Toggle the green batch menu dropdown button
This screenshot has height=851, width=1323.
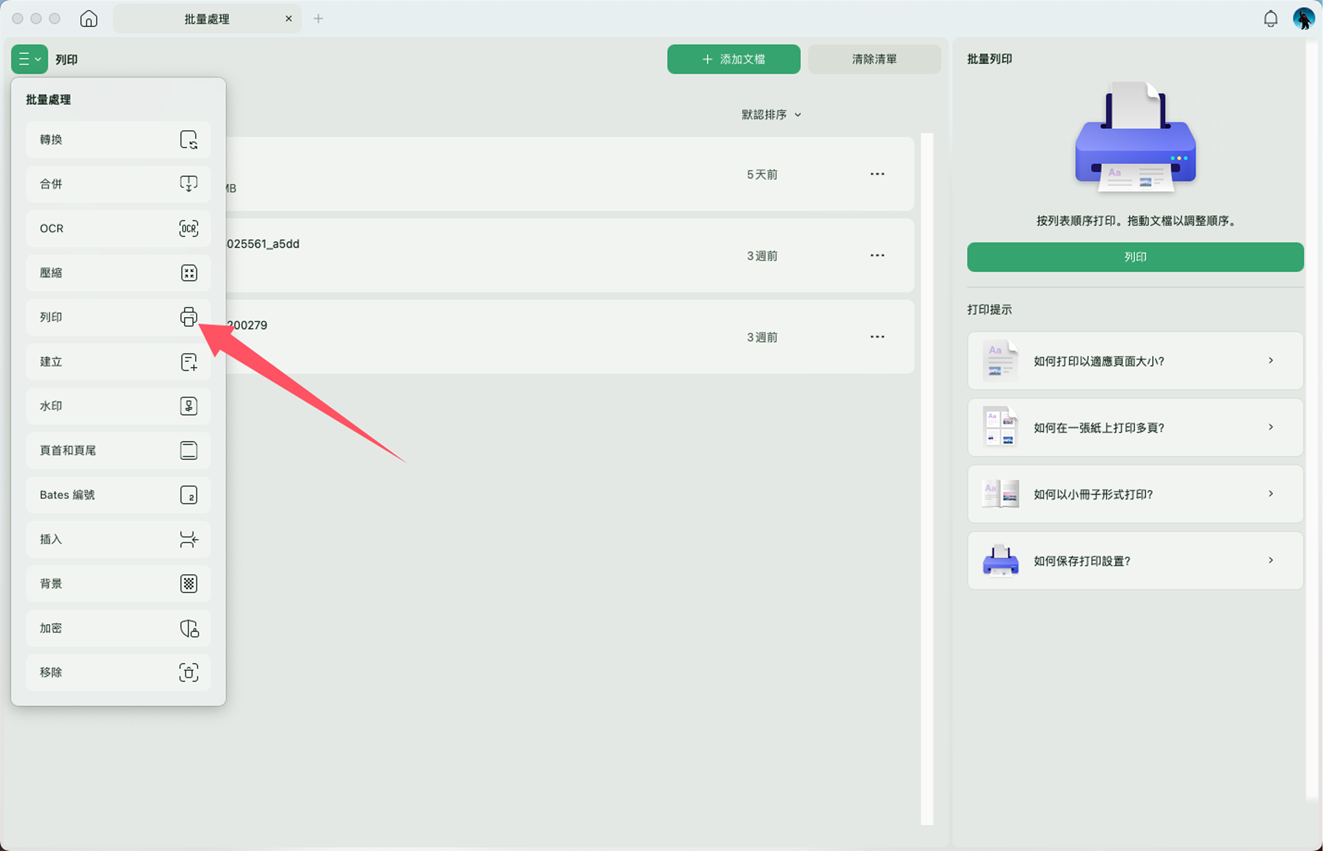tap(30, 59)
